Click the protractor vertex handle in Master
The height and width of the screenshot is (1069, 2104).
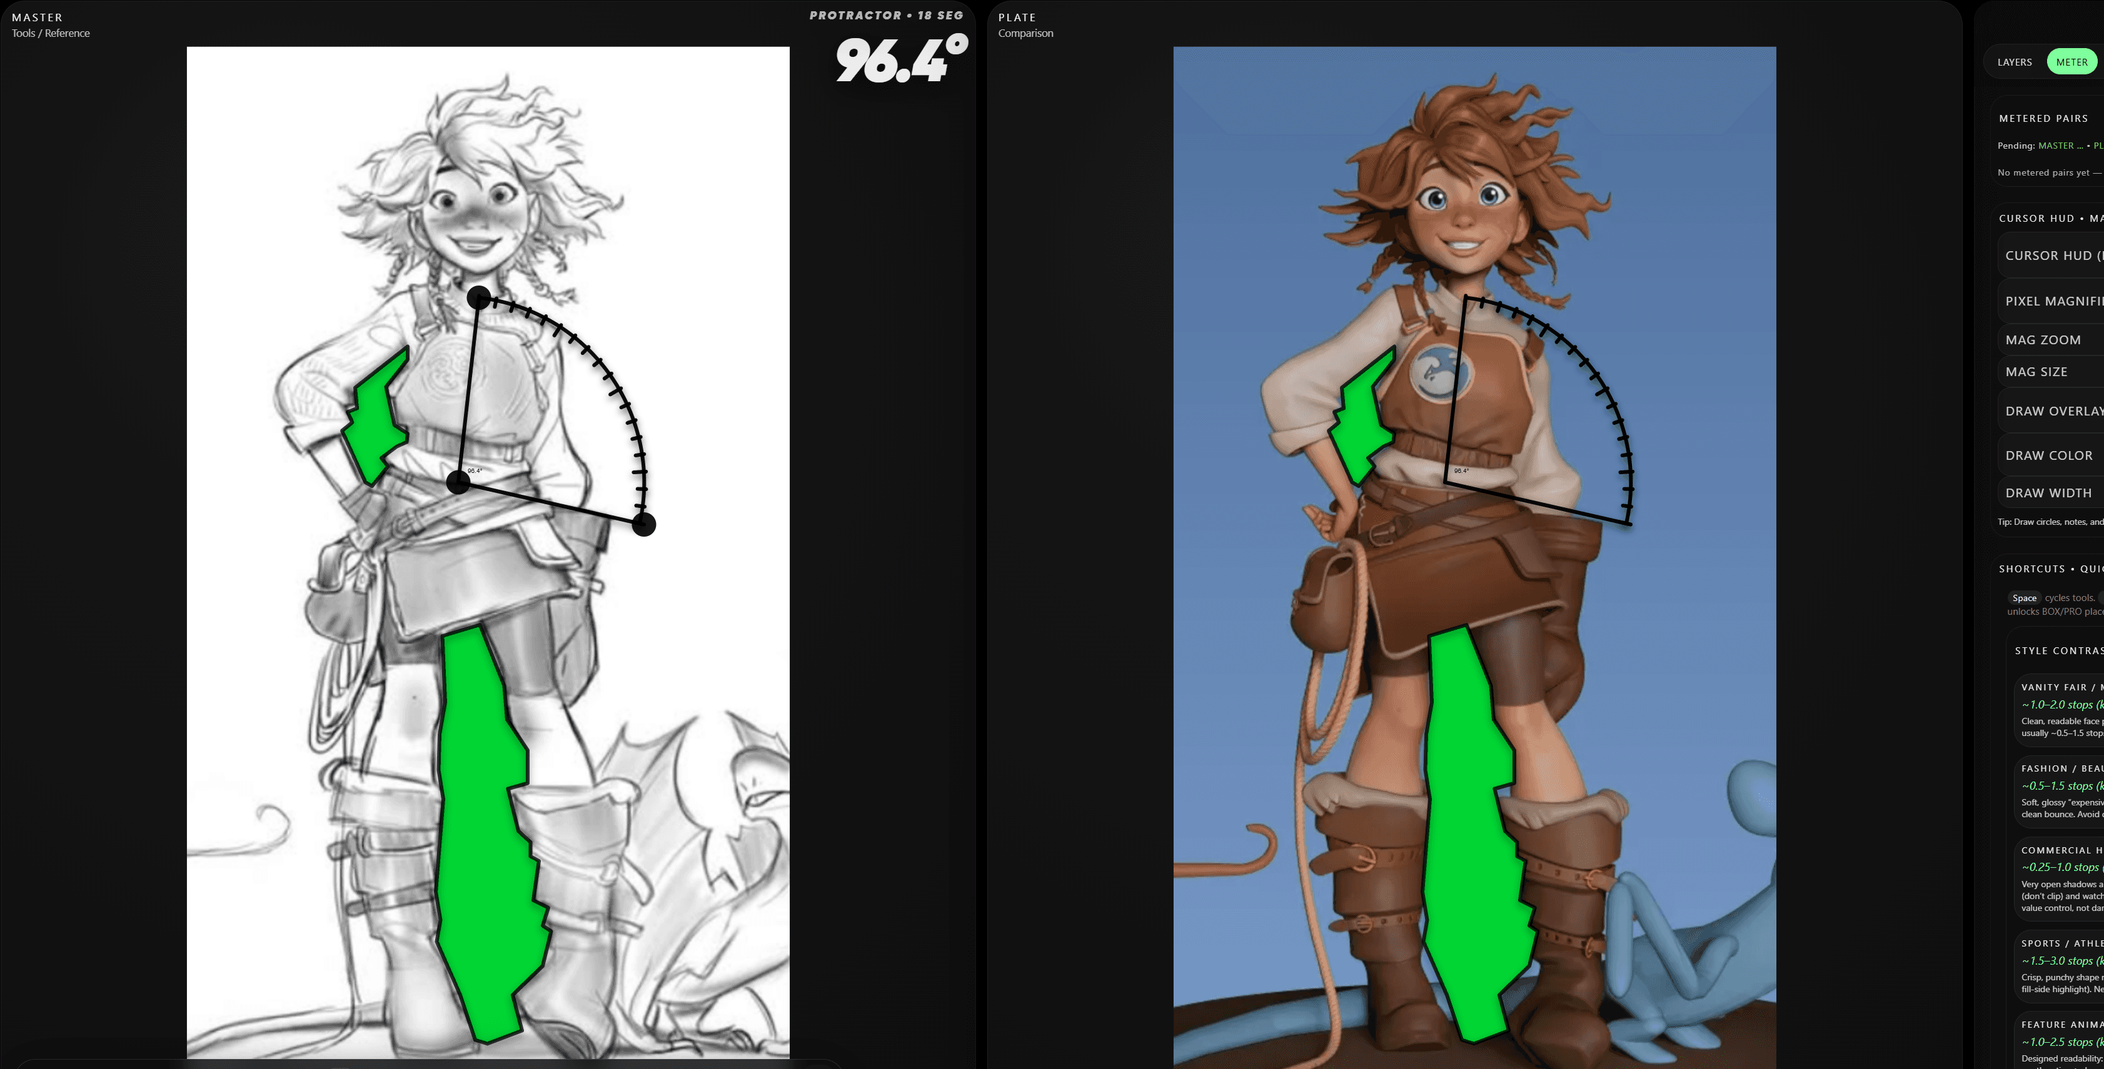pyautogui.click(x=459, y=482)
